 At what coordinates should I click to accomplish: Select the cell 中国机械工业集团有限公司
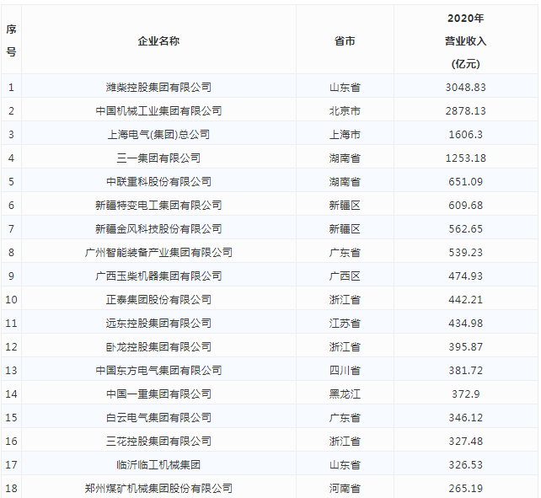[x=158, y=110]
